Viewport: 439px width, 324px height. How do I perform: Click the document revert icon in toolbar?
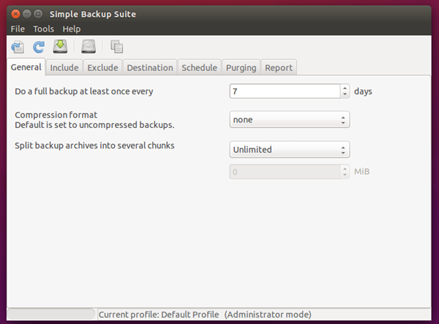coord(18,47)
